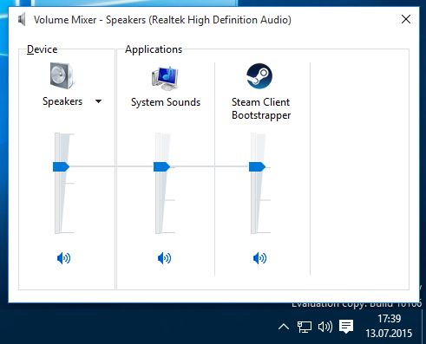Click the Steam Client Bootstrapper label
The height and width of the screenshot is (344, 426).
point(261,108)
